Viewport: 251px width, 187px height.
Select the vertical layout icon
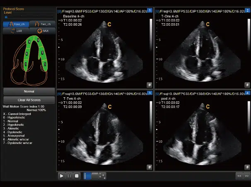pyautogui.click(x=87, y=176)
